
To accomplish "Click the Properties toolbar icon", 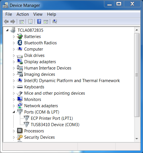I will pyautogui.click(x=30, y=21).
